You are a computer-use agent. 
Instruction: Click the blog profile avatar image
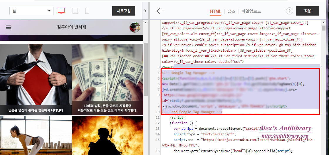coord(135,27)
